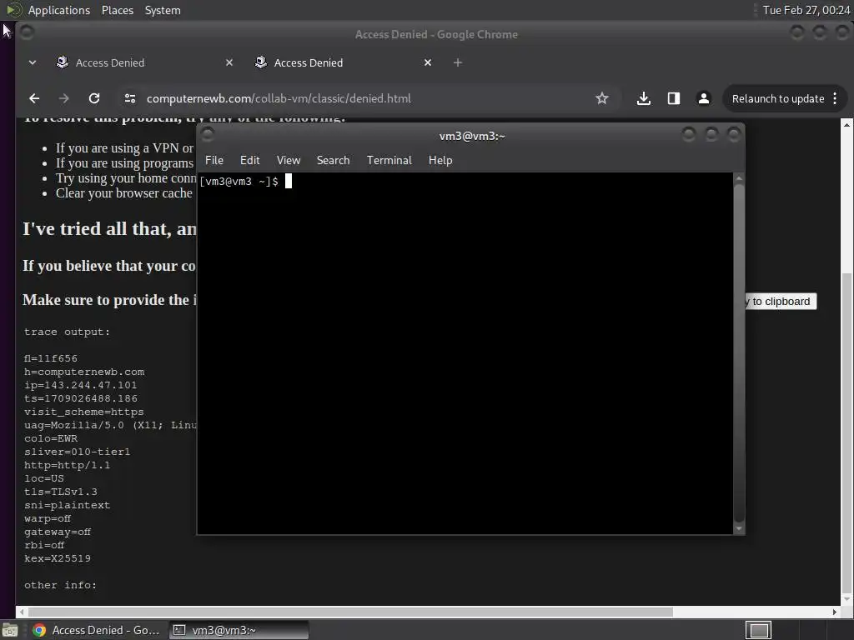Click Clear your browser cache bullet
The height and width of the screenshot is (640, 854).
point(123,193)
